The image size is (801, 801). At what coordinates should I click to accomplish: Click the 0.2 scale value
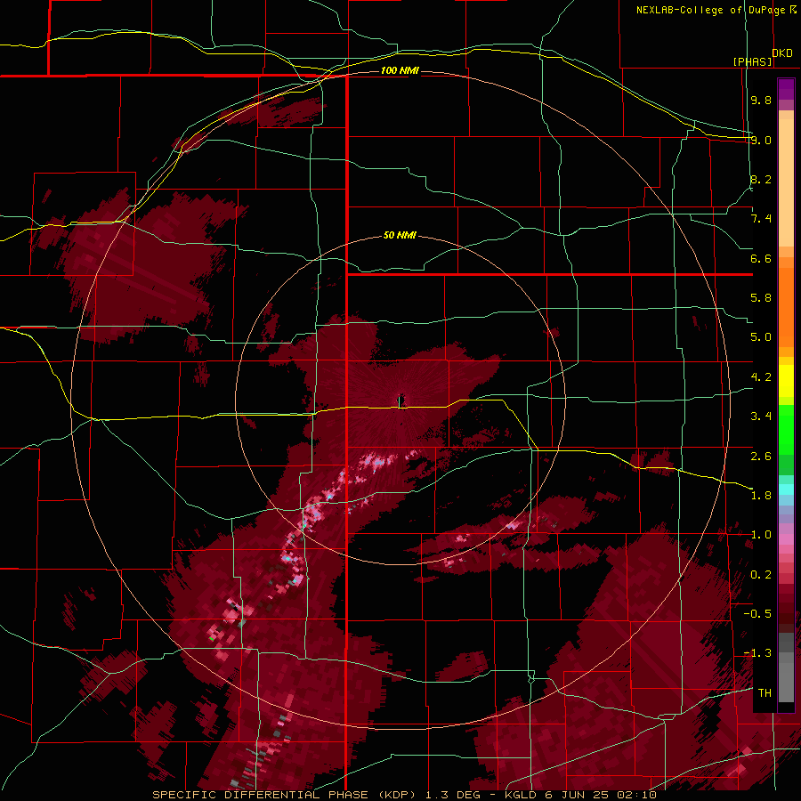[761, 575]
